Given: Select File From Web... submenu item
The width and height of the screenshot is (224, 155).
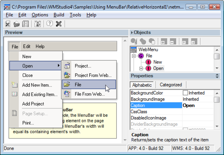Looking at the screenshot, I should click(89, 94).
